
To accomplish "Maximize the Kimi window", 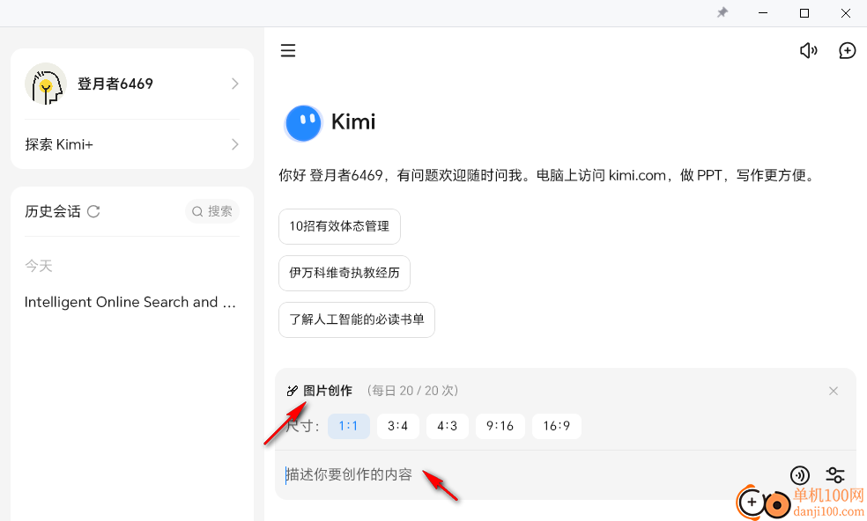I will pos(804,12).
